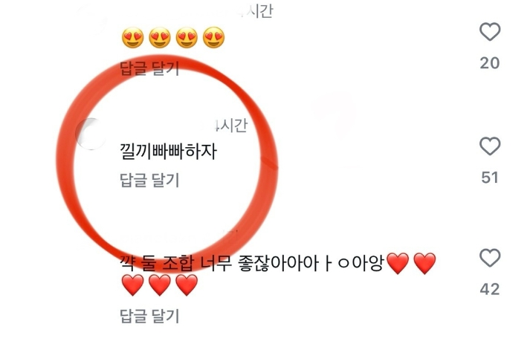Click the first heart-eyes emoji
Image resolution: width=530 pixels, height=347 pixels.
(x=132, y=37)
